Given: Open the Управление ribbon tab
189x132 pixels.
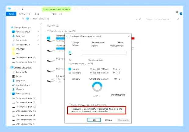Looking at the screenshot, I should pos(56,14).
